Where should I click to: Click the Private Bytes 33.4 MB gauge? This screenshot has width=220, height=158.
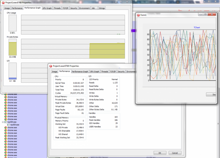pyautogui.click(x=13, y=47)
